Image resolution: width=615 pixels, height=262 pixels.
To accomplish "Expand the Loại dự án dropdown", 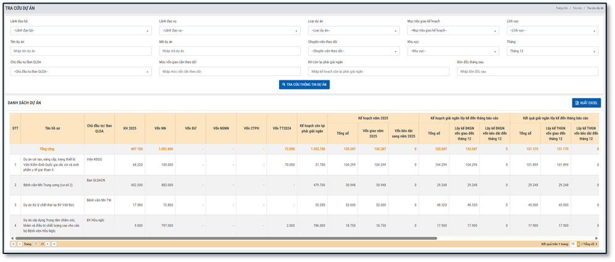I will coord(353,30).
